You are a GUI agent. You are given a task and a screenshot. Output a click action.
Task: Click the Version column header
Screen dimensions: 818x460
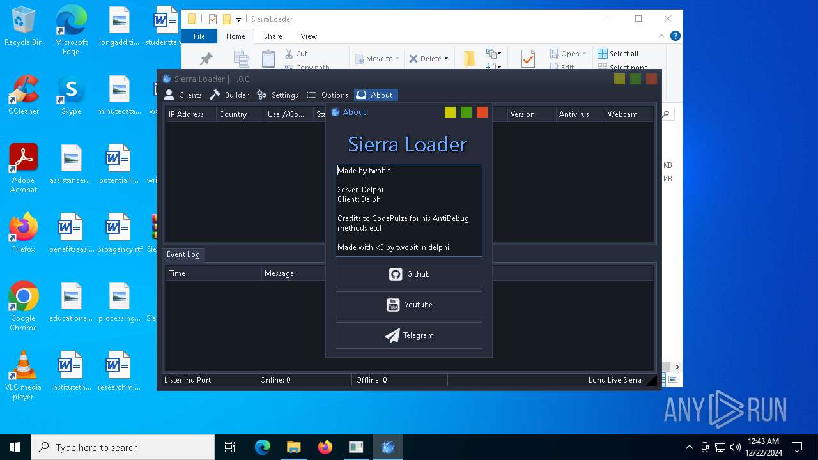(531, 114)
